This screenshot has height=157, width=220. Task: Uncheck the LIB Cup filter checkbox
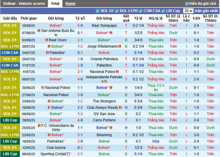[x=163, y=11]
